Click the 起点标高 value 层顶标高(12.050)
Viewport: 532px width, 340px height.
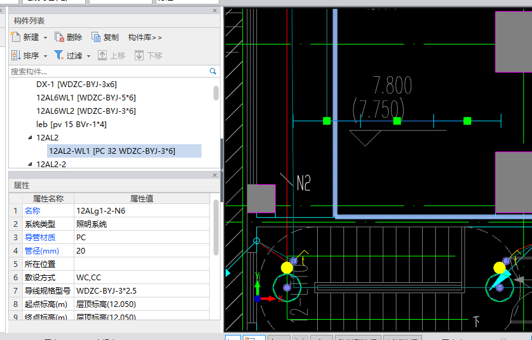(x=142, y=304)
